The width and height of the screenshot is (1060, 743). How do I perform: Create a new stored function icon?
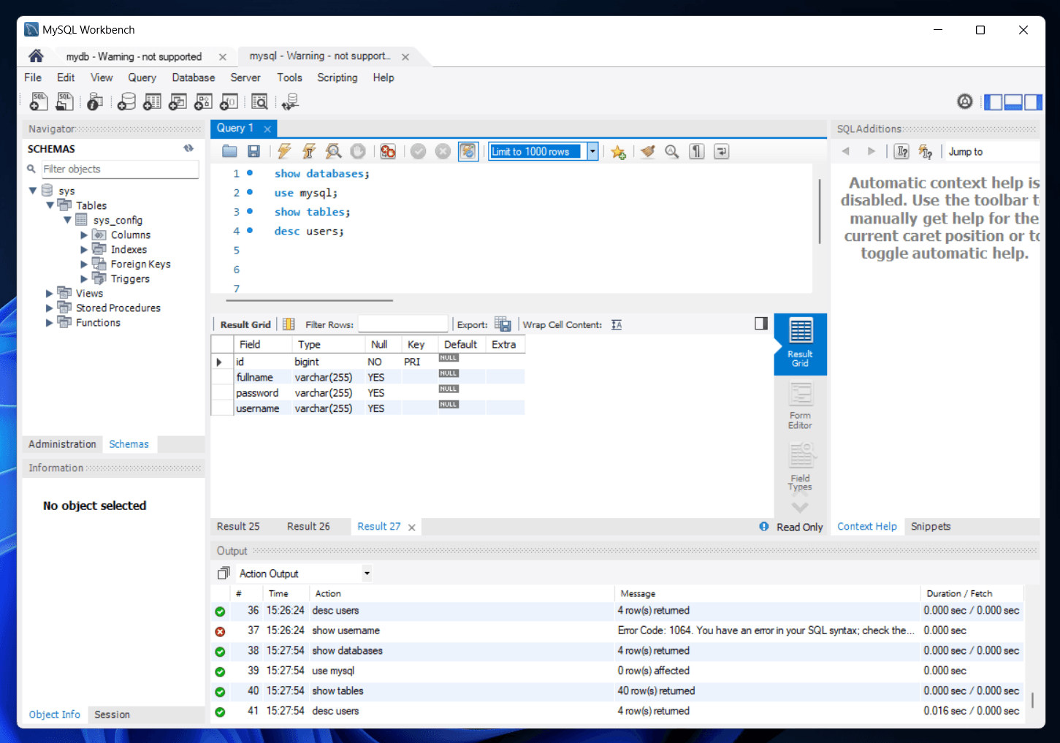[x=228, y=101]
